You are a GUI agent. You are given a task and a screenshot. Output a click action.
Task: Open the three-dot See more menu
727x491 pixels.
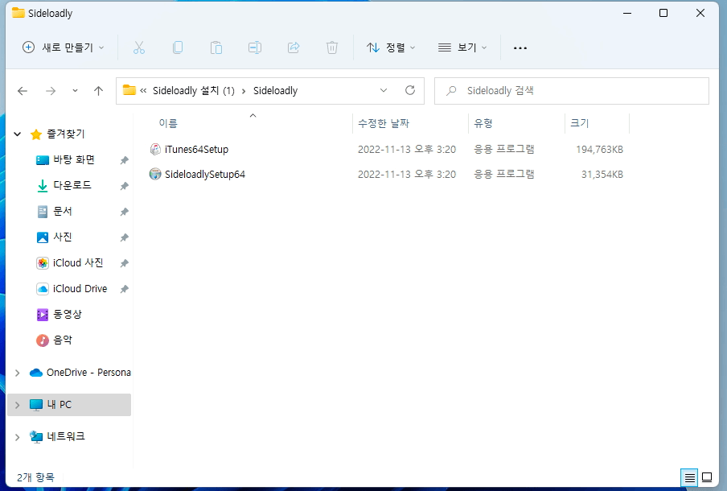coord(520,47)
